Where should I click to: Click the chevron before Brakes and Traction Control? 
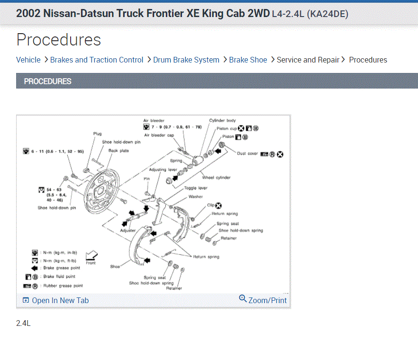[46, 60]
